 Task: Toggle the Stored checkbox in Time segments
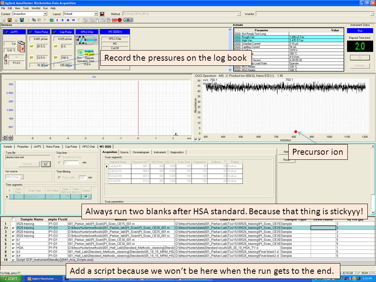pyautogui.click(x=86, y=197)
